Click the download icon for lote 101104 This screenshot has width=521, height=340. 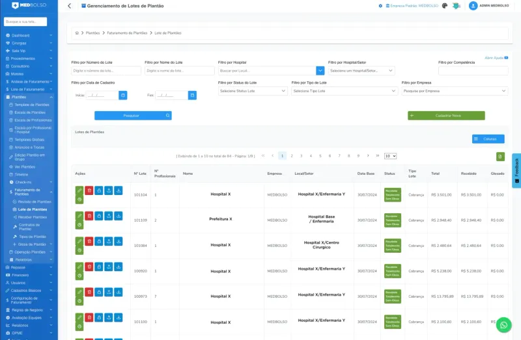[x=119, y=190]
